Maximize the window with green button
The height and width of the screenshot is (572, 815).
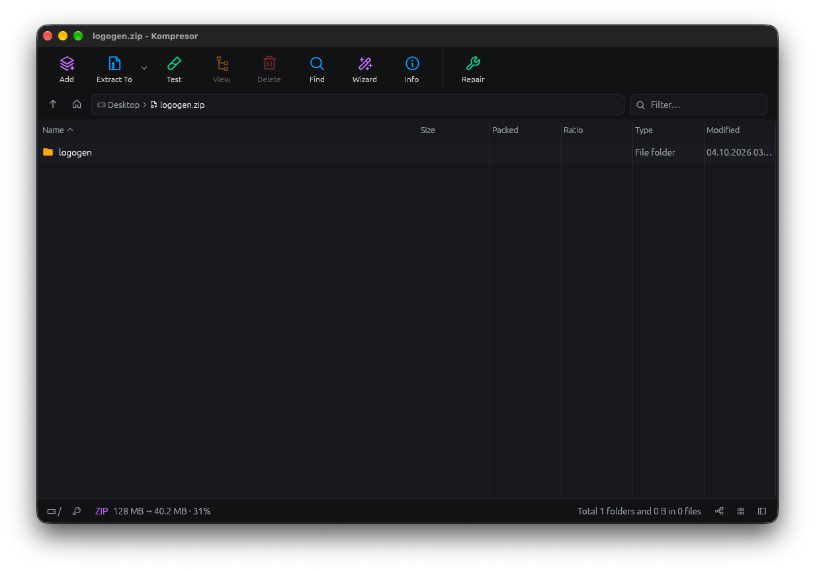(78, 36)
